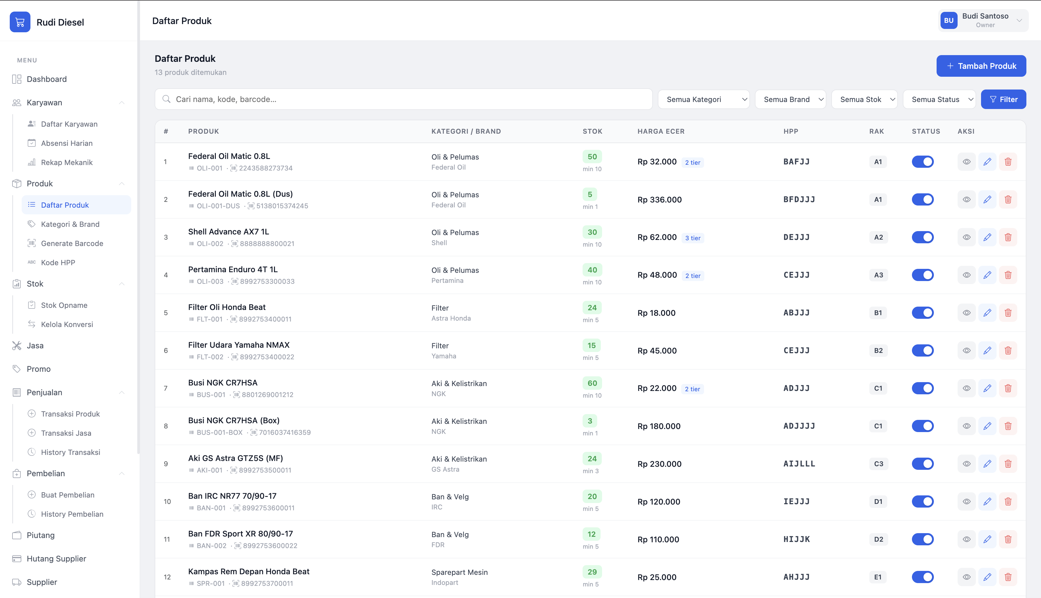The height and width of the screenshot is (598, 1041).
Task: Click the Rudi Diesel cart logo icon
Action: 20,22
